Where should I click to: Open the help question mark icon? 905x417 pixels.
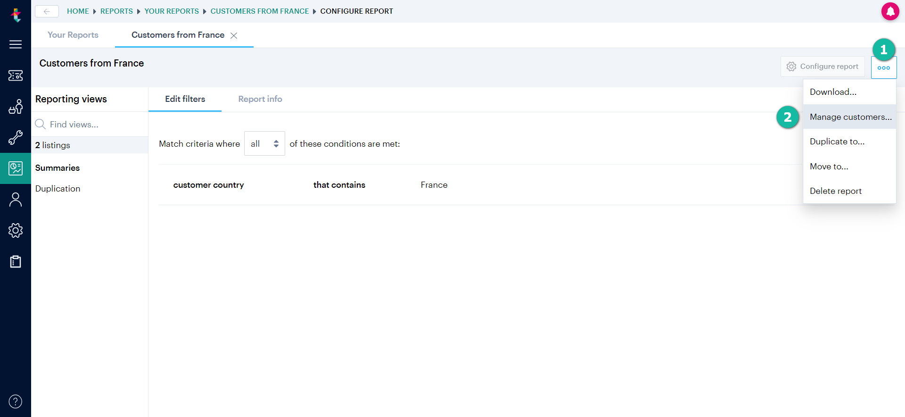[16, 401]
